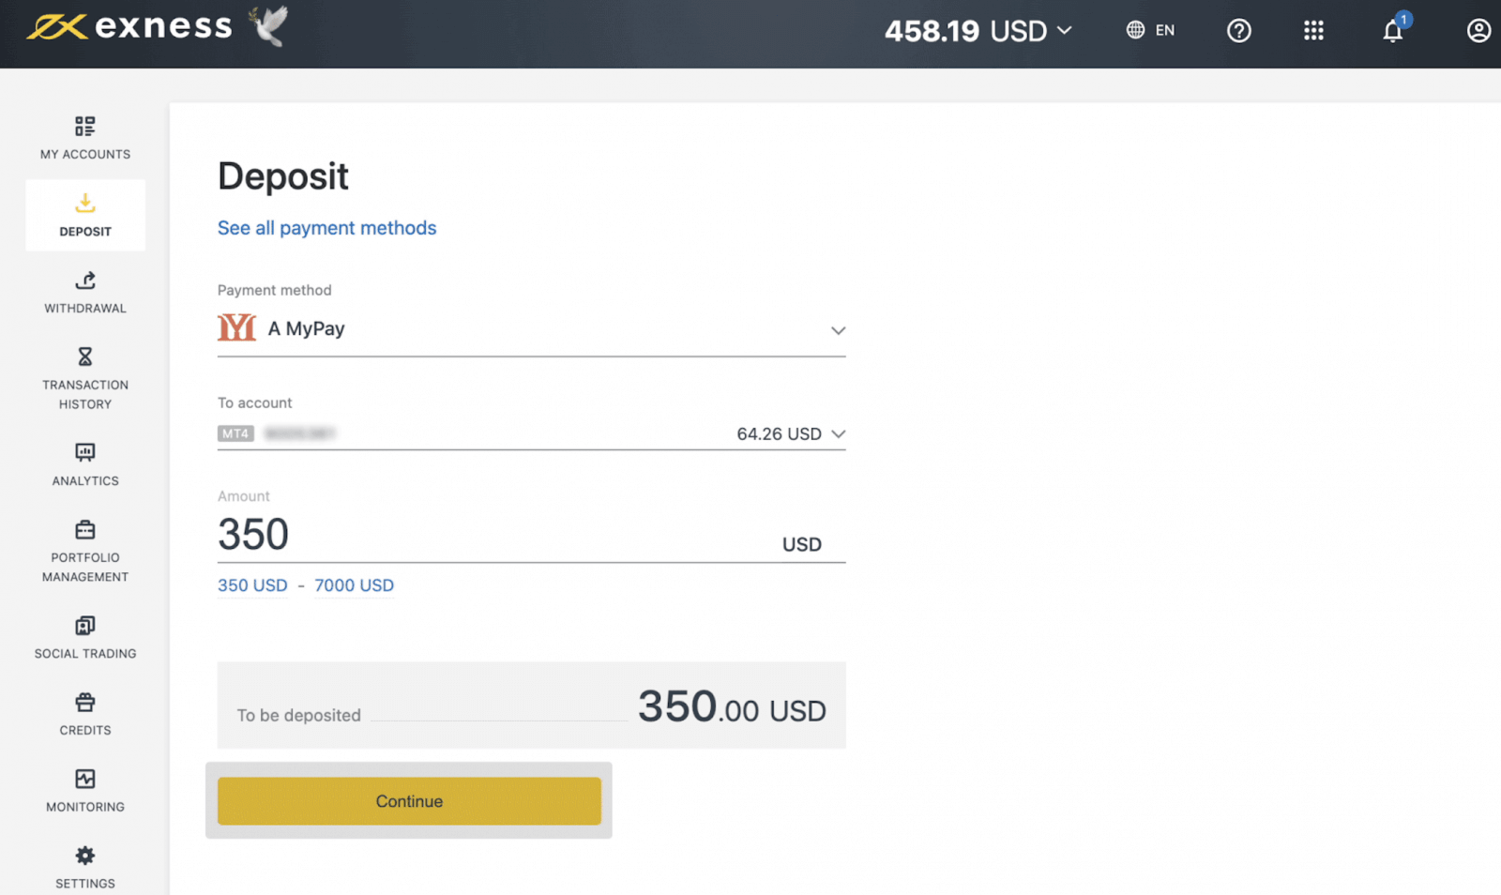The width and height of the screenshot is (1501, 895).
Task: Open the My Accounts icon
Action: [85, 126]
